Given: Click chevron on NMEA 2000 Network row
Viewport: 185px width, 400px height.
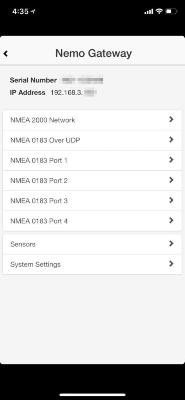Looking at the screenshot, I should [x=171, y=120].
